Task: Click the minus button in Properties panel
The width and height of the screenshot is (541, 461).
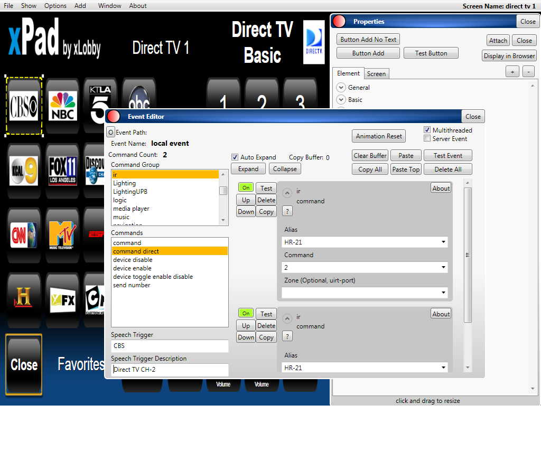Action: [528, 72]
